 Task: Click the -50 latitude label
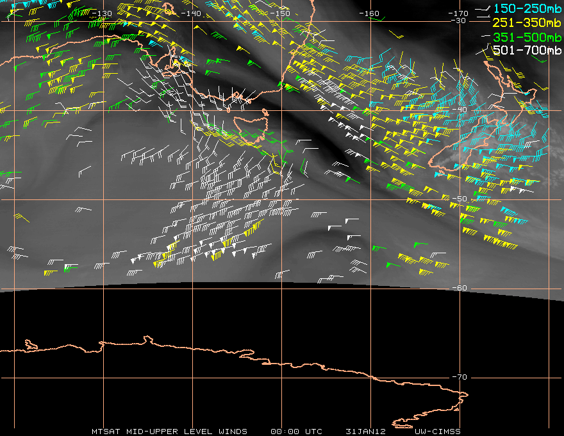point(460,199)
